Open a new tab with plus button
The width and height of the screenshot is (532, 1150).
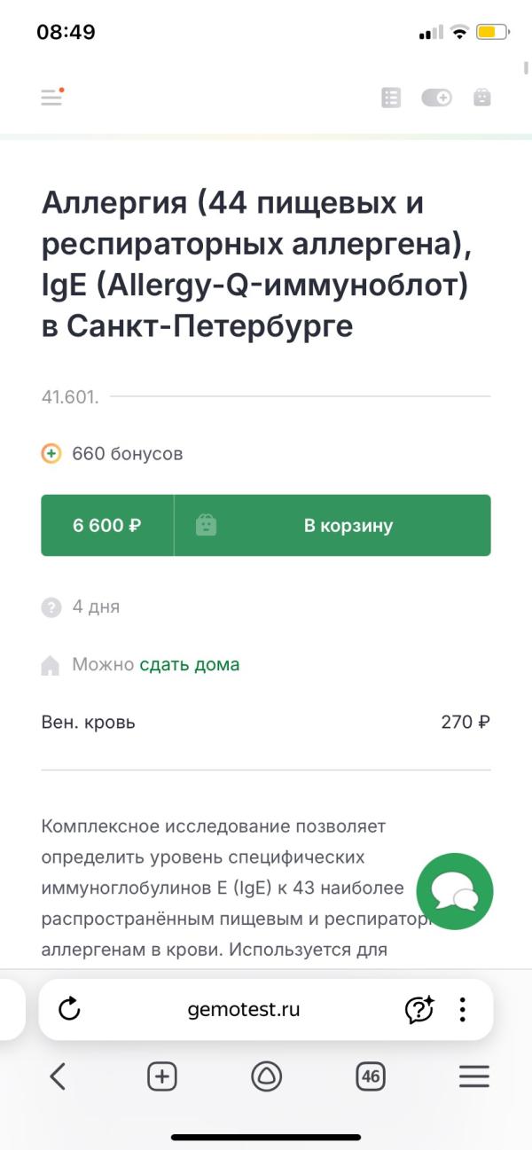click(161, 1076)
